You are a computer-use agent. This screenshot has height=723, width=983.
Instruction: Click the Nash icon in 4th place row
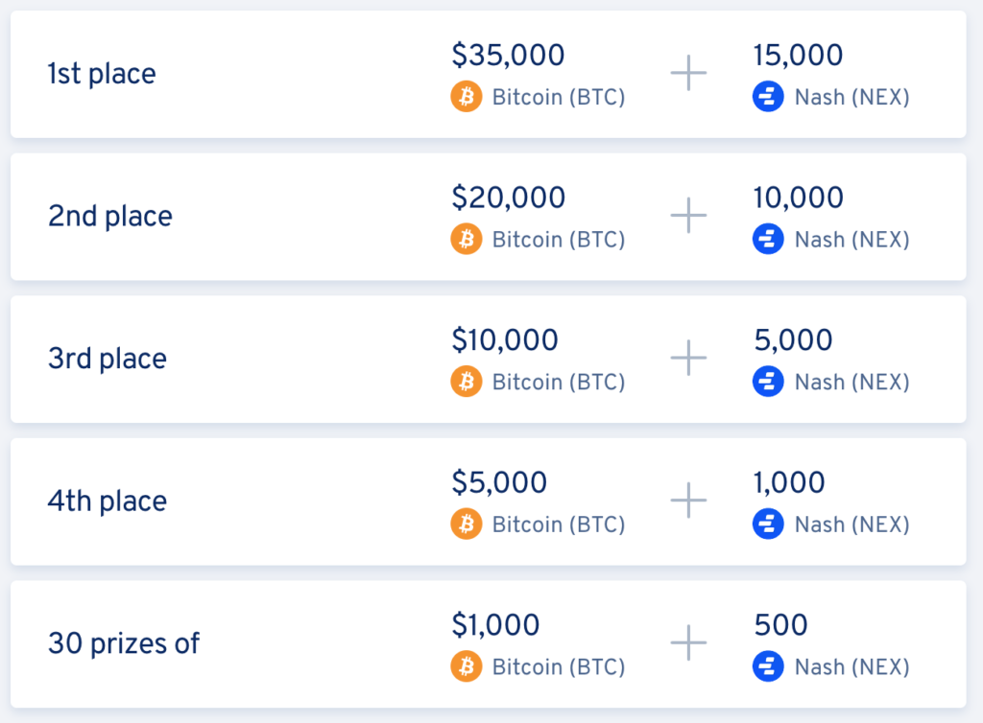pyautogui.click(x=768, y=524)
